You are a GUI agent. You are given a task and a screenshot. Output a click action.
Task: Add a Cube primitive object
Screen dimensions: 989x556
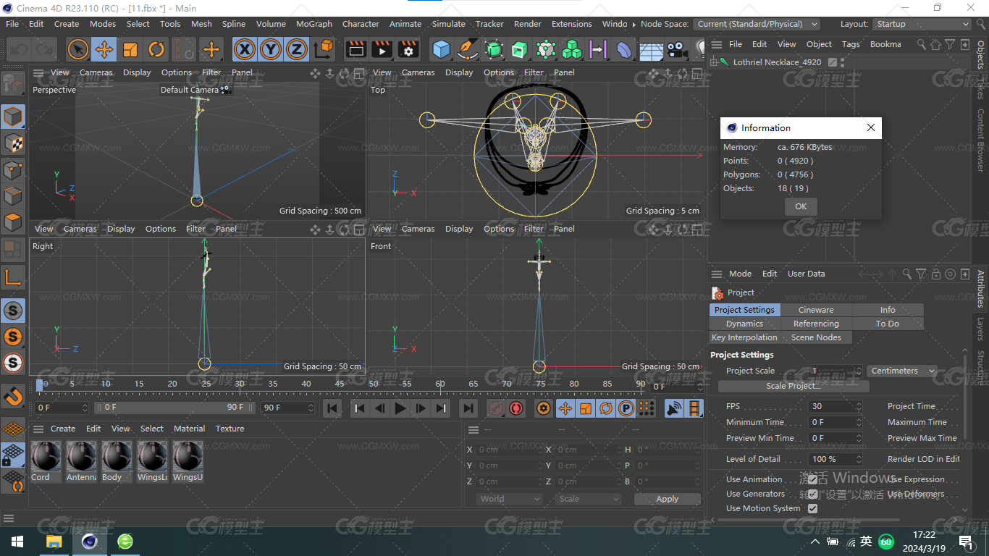coord(442,49)
